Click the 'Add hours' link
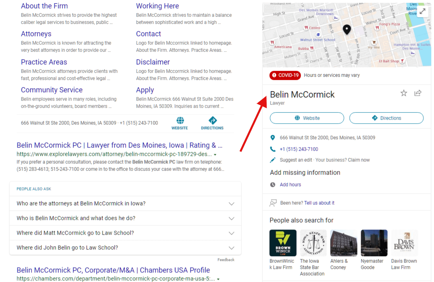The width and height of the screenshot is (434, 282). [x=290, y=185]
